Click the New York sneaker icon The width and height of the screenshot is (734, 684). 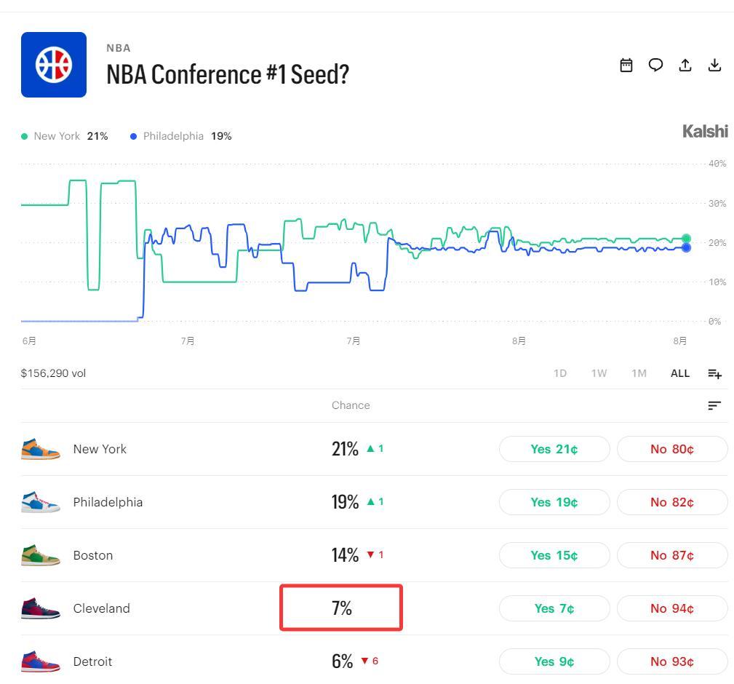click(x=41, y=449)
